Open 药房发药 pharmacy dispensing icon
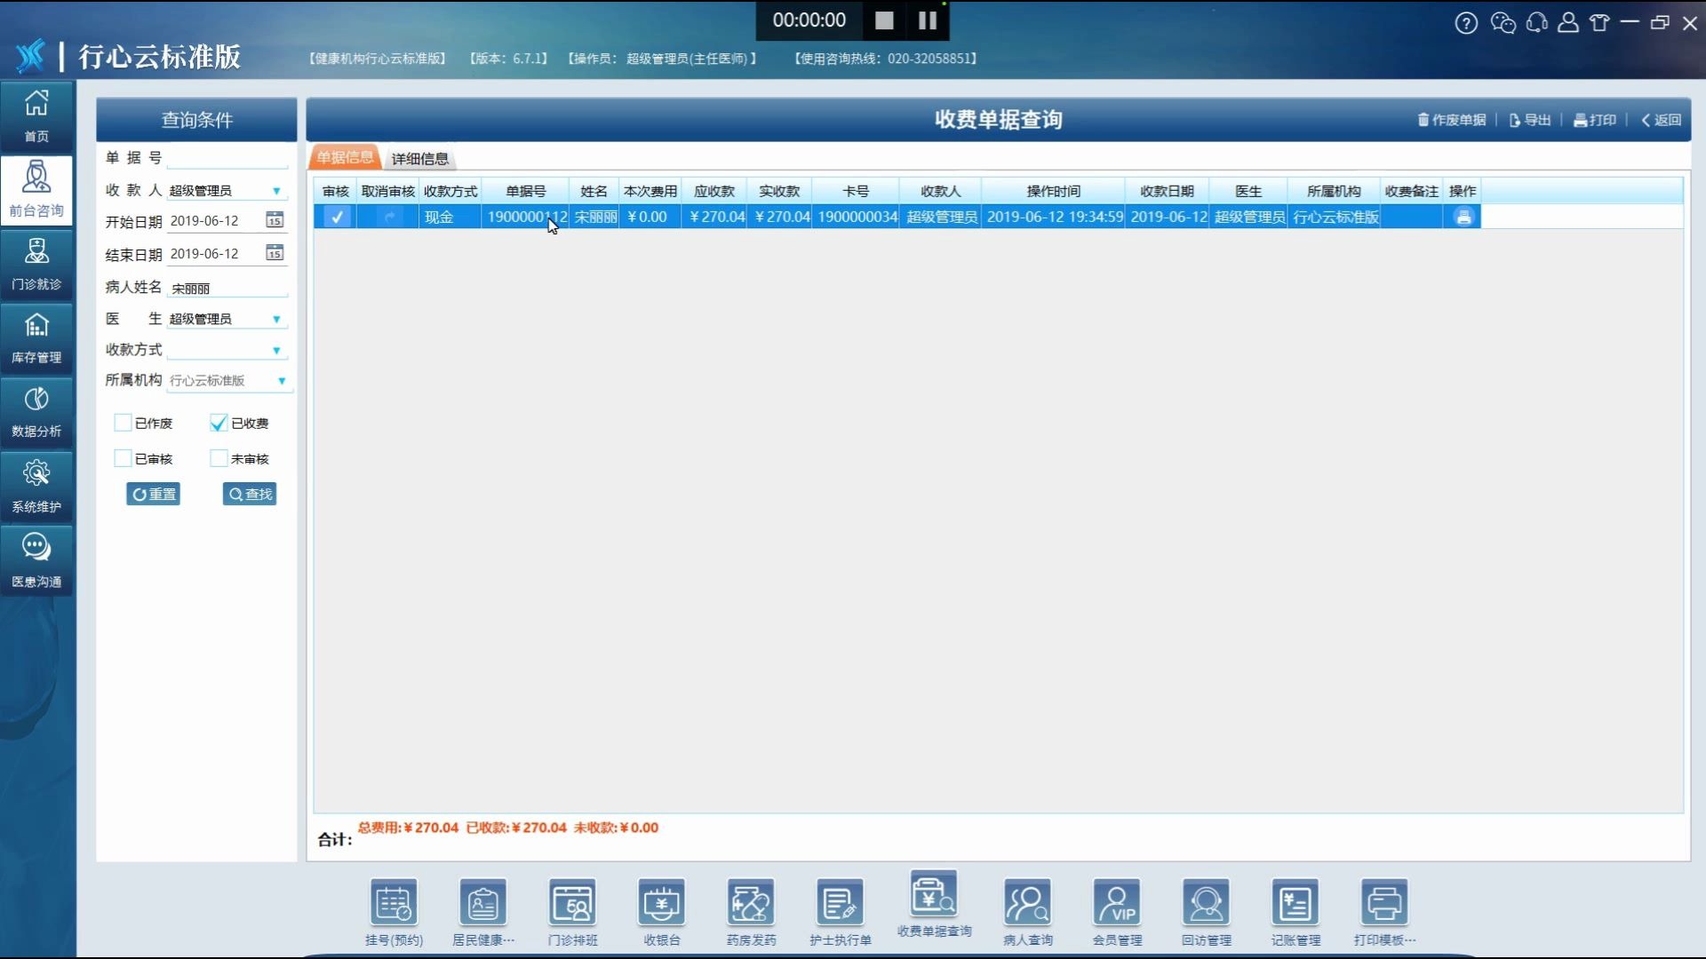The height and width of the screenshot is (959, 1706). 751,904
